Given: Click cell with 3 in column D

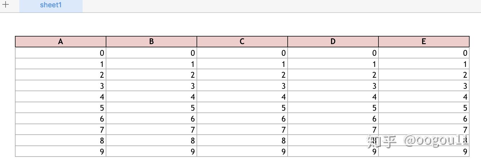Looking at the screenshot, I should pos(333,86).
